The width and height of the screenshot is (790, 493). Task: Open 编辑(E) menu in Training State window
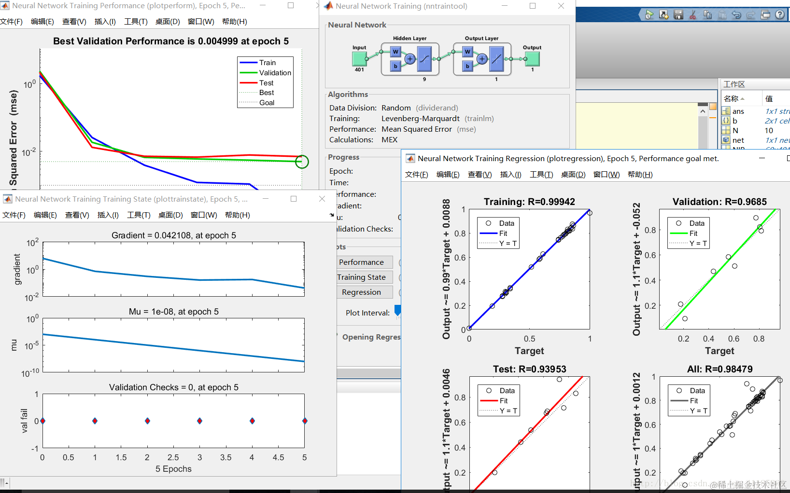pyautogui.click(x=45, y=215)
